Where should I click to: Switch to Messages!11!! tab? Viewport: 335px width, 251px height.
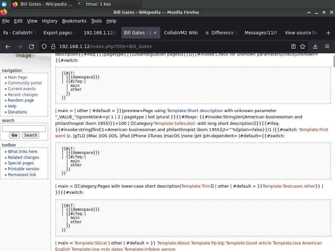pyautogui.click(x=260, y=33)
